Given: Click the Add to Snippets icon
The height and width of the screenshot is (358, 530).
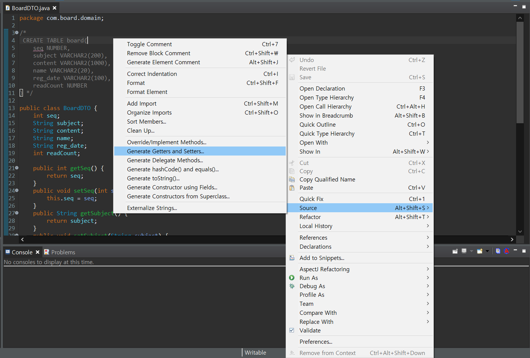Looking at the screenshot, I should (x=292, y=258).
